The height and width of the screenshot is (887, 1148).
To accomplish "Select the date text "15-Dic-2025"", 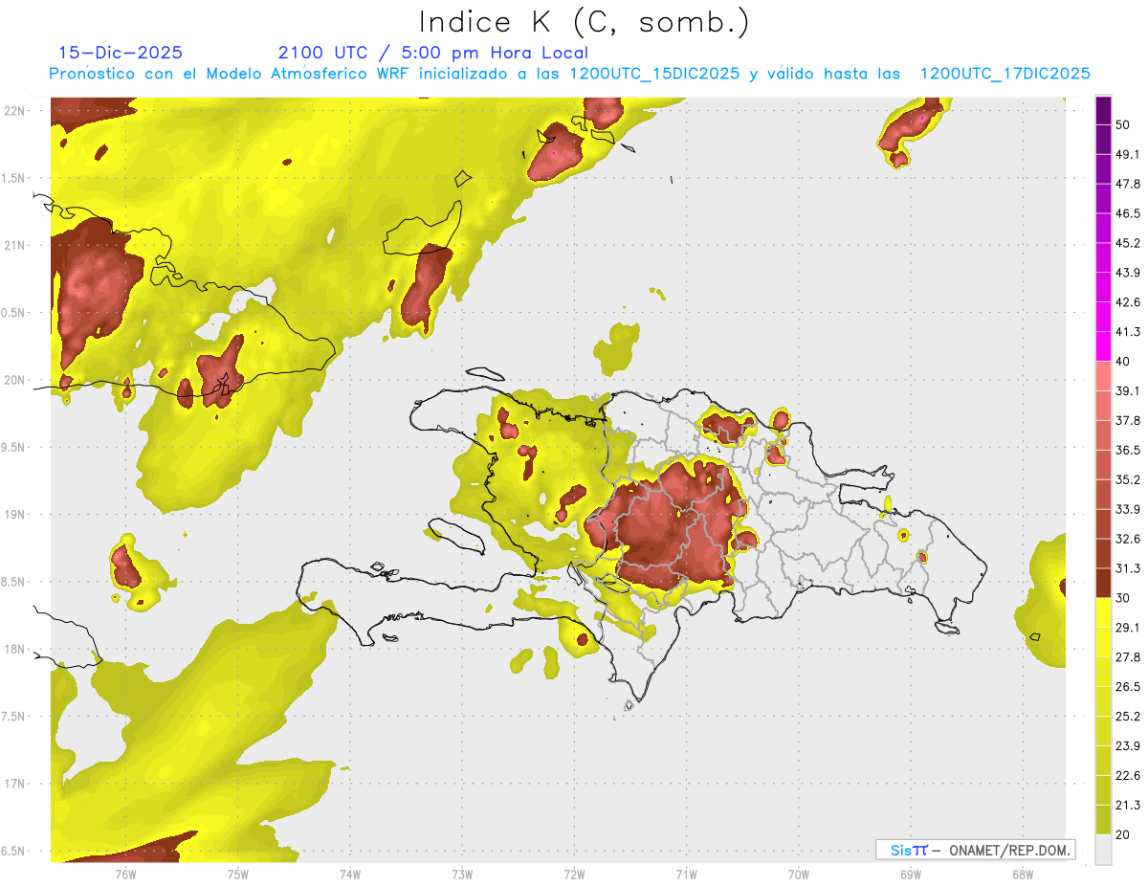I will point(121,53).
